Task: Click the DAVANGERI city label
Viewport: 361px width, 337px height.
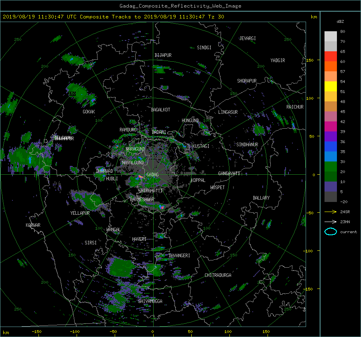Action: pos(179,256)
